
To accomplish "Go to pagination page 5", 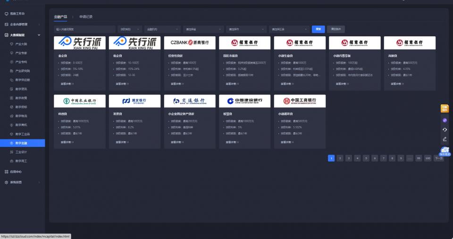I will [x=366, y=158].
